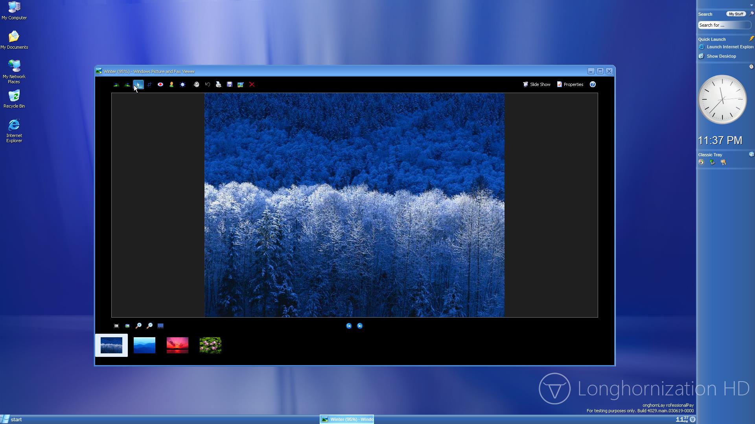Image resolution: width=755 pixels, height=424 pixels.
Task: Click Show Desktop in Quick Launch
Action: pos(721,56)
